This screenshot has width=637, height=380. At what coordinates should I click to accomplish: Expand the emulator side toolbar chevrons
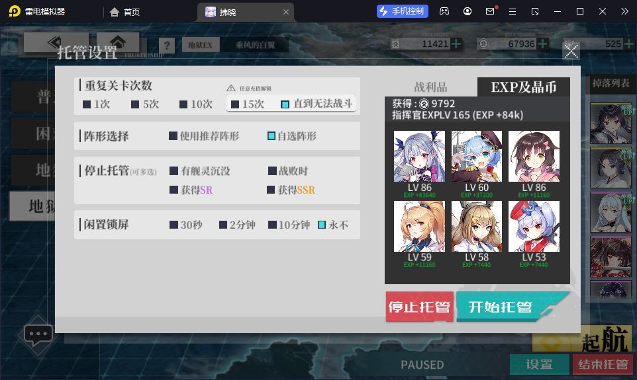point(624,11)
